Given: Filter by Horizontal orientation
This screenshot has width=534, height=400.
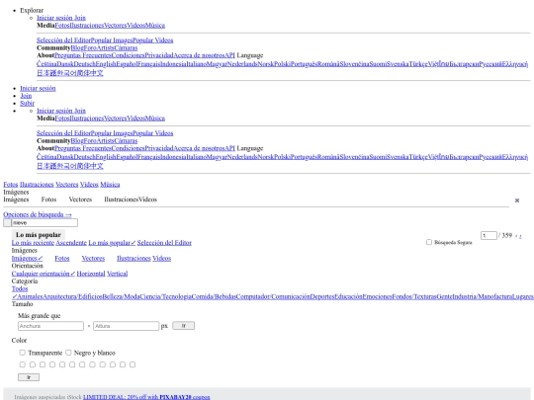Looking at the screenshot, I should (91, 274).
